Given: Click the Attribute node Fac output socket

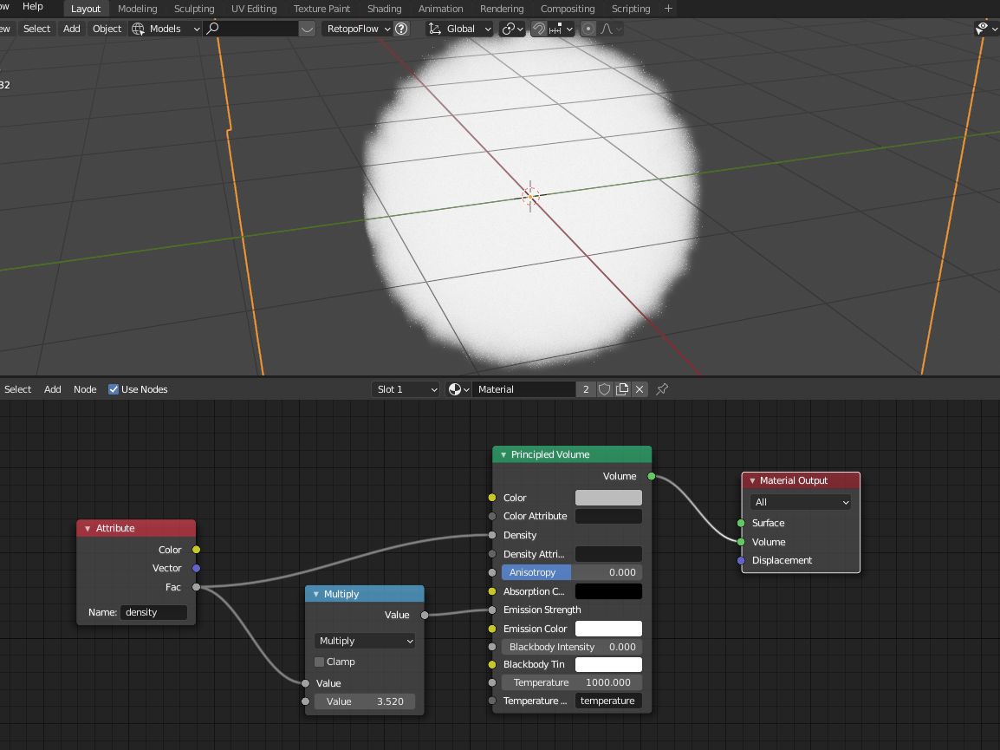Looking at the screenshot, I should tap(197, 587).
